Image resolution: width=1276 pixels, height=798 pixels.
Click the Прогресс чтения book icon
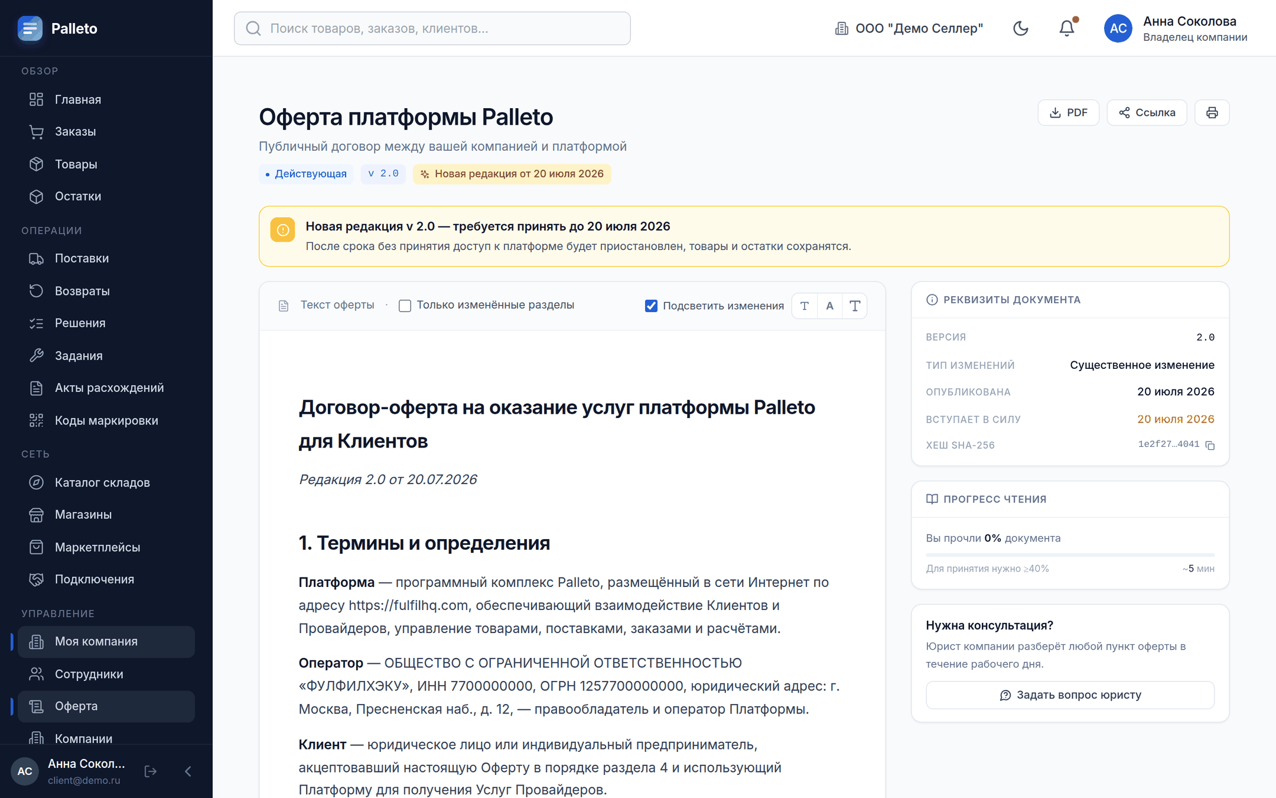[x=932, y=499]
